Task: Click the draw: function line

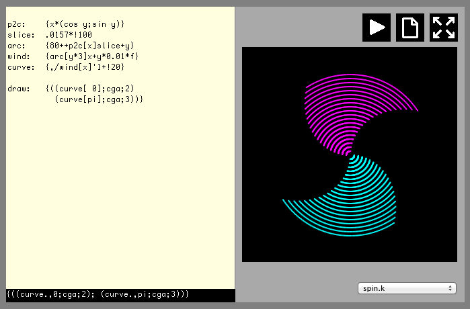Action: pos(71,89)
